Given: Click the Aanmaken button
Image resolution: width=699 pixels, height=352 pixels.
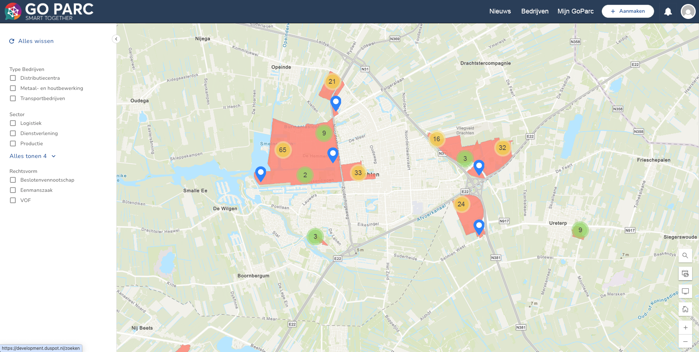Looking at the screenshot, I should click(x=628, y=11).
